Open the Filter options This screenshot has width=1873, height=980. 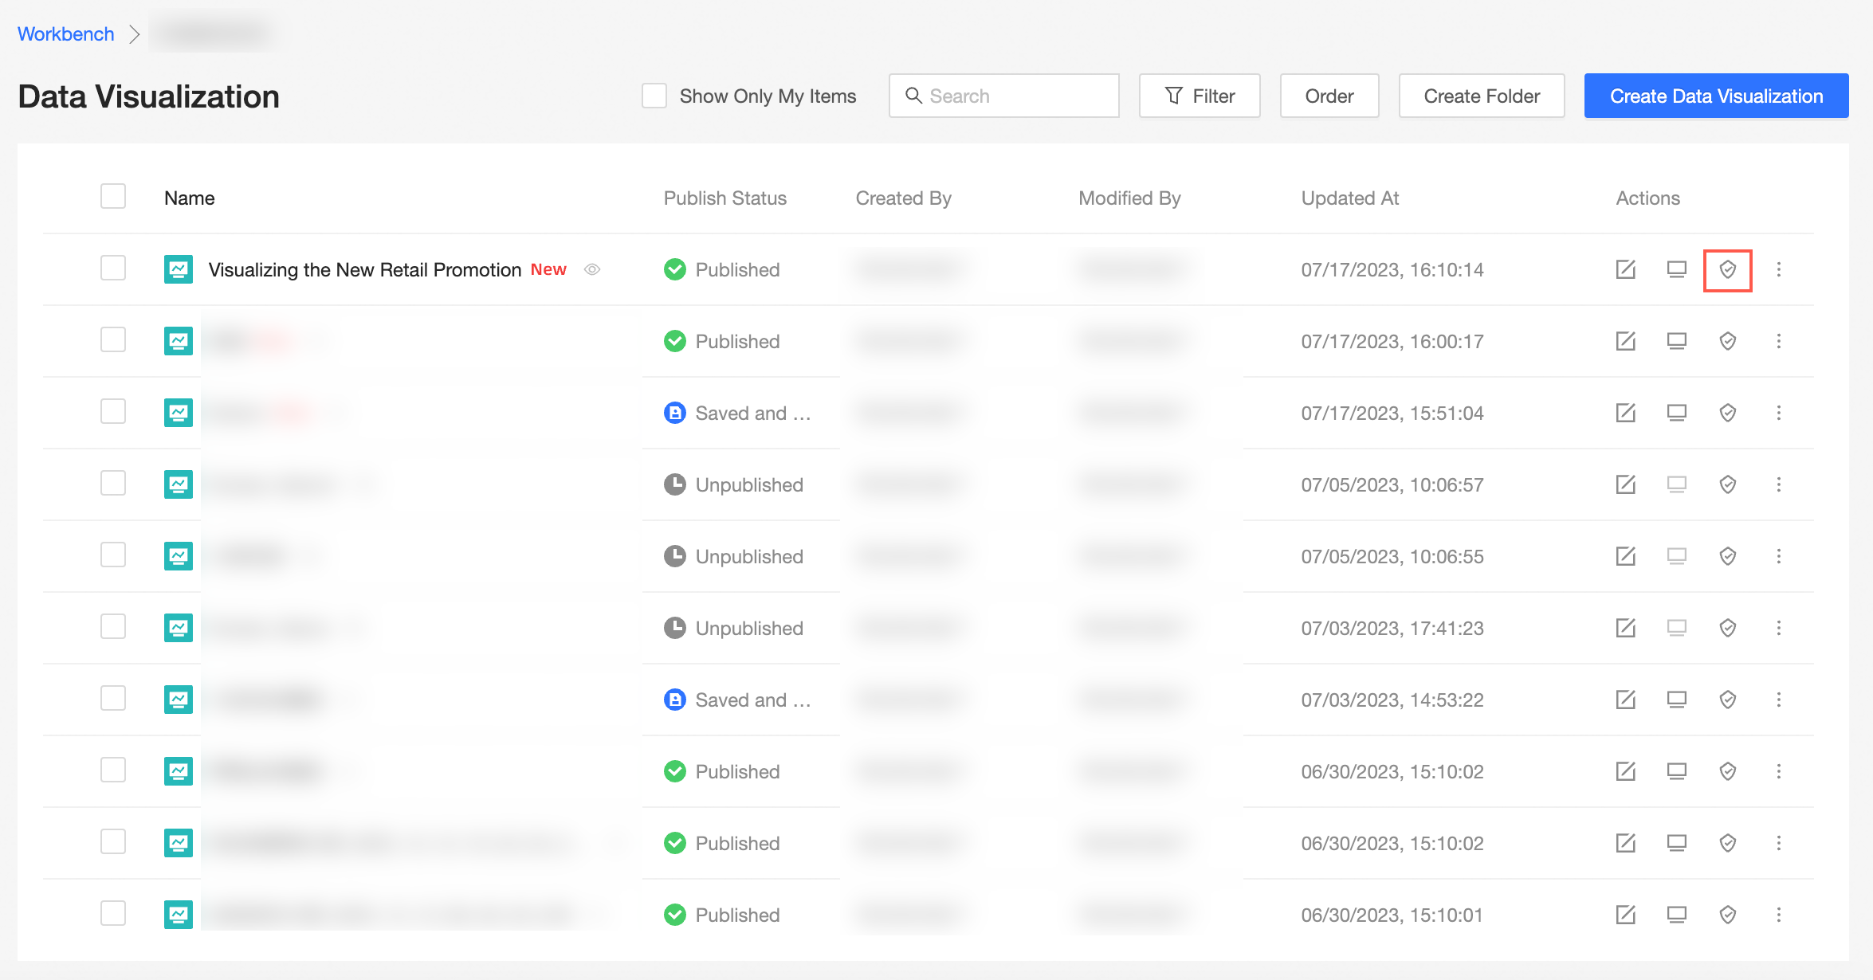tap(1199, 96)
